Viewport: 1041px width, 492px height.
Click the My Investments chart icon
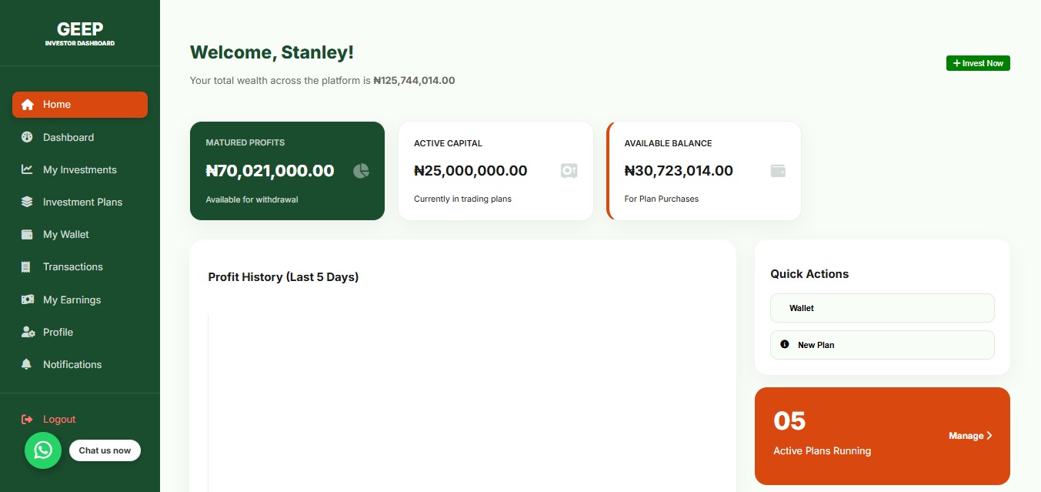[x=28, y=169]
